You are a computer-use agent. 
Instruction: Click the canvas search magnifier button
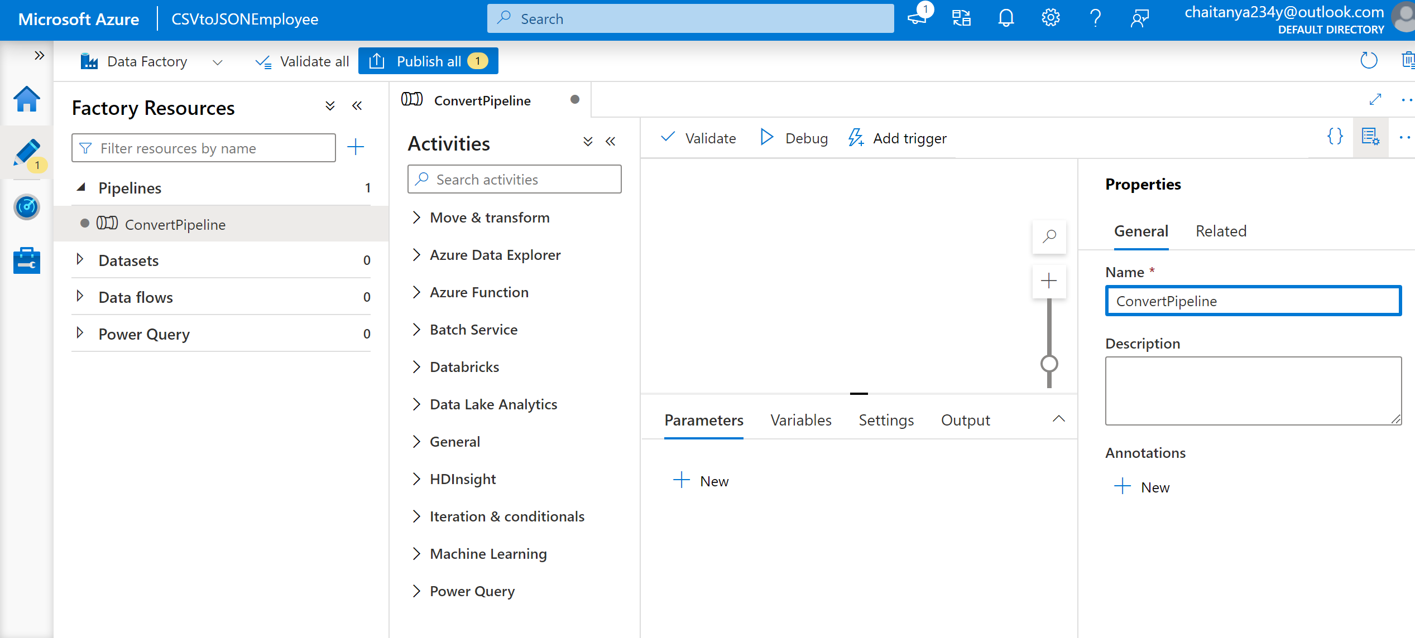coord(1049,236)
